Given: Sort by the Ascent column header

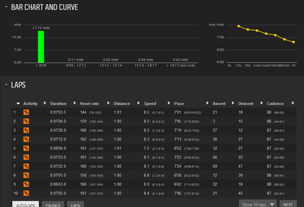Looking at the screenshot, I should [x=219, y=104].
